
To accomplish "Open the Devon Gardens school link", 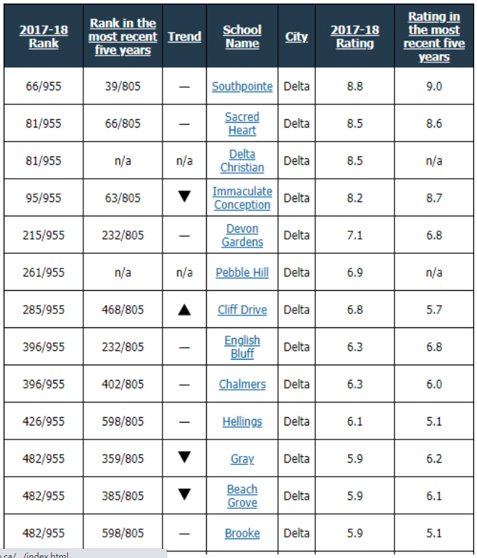I will 242,235.
